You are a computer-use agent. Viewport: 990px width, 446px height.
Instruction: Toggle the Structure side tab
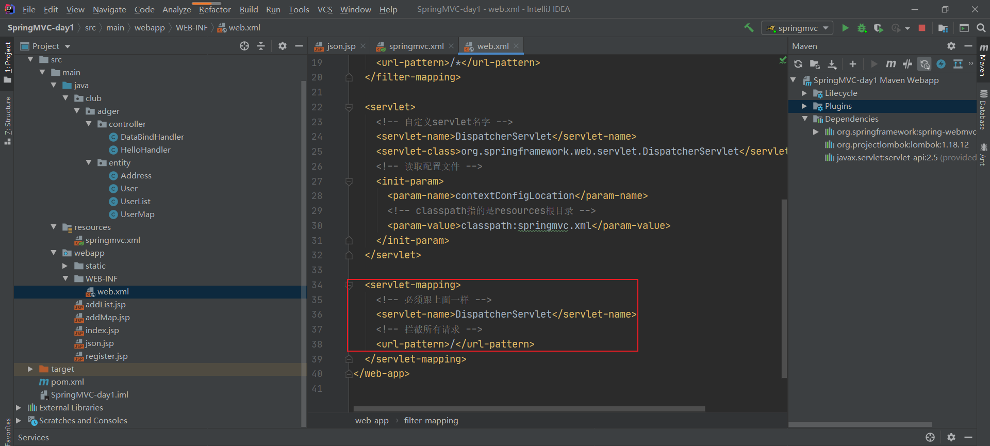click(7, 121)
